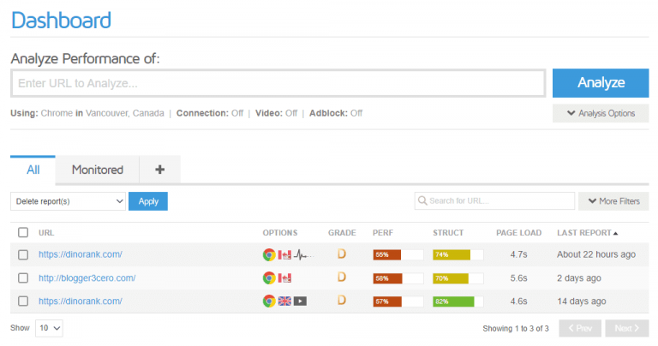Expand the Analysis Options panel
This screenshot has height=346, width=658.
[601, 113]
